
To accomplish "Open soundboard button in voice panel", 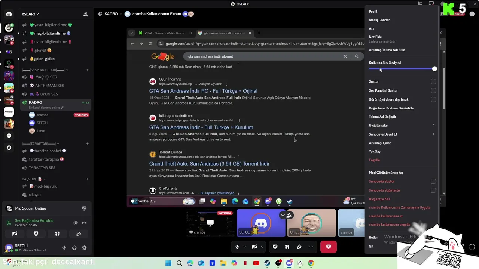I will coord(79,234).
